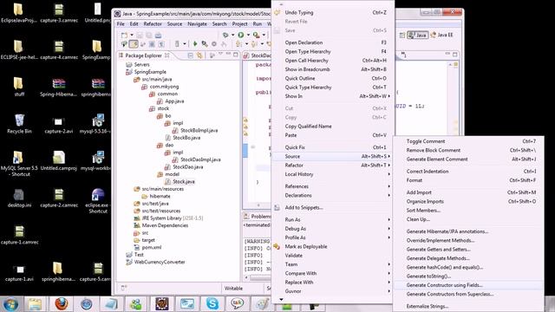Open Firefox from the taskbar
555x312 pixels.
click(62, 304)
